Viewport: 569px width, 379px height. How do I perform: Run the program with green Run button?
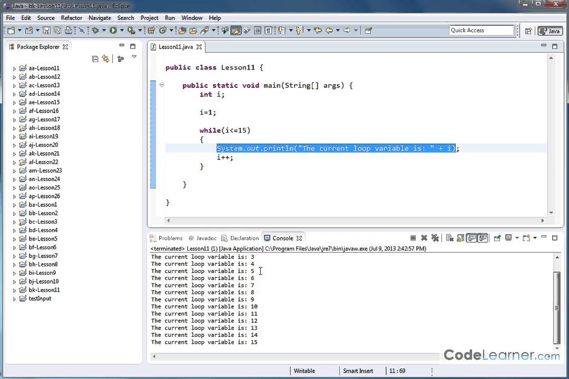coord(113,31)
